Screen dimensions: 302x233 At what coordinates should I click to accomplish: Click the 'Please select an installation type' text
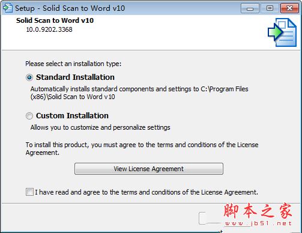[73, 64]
